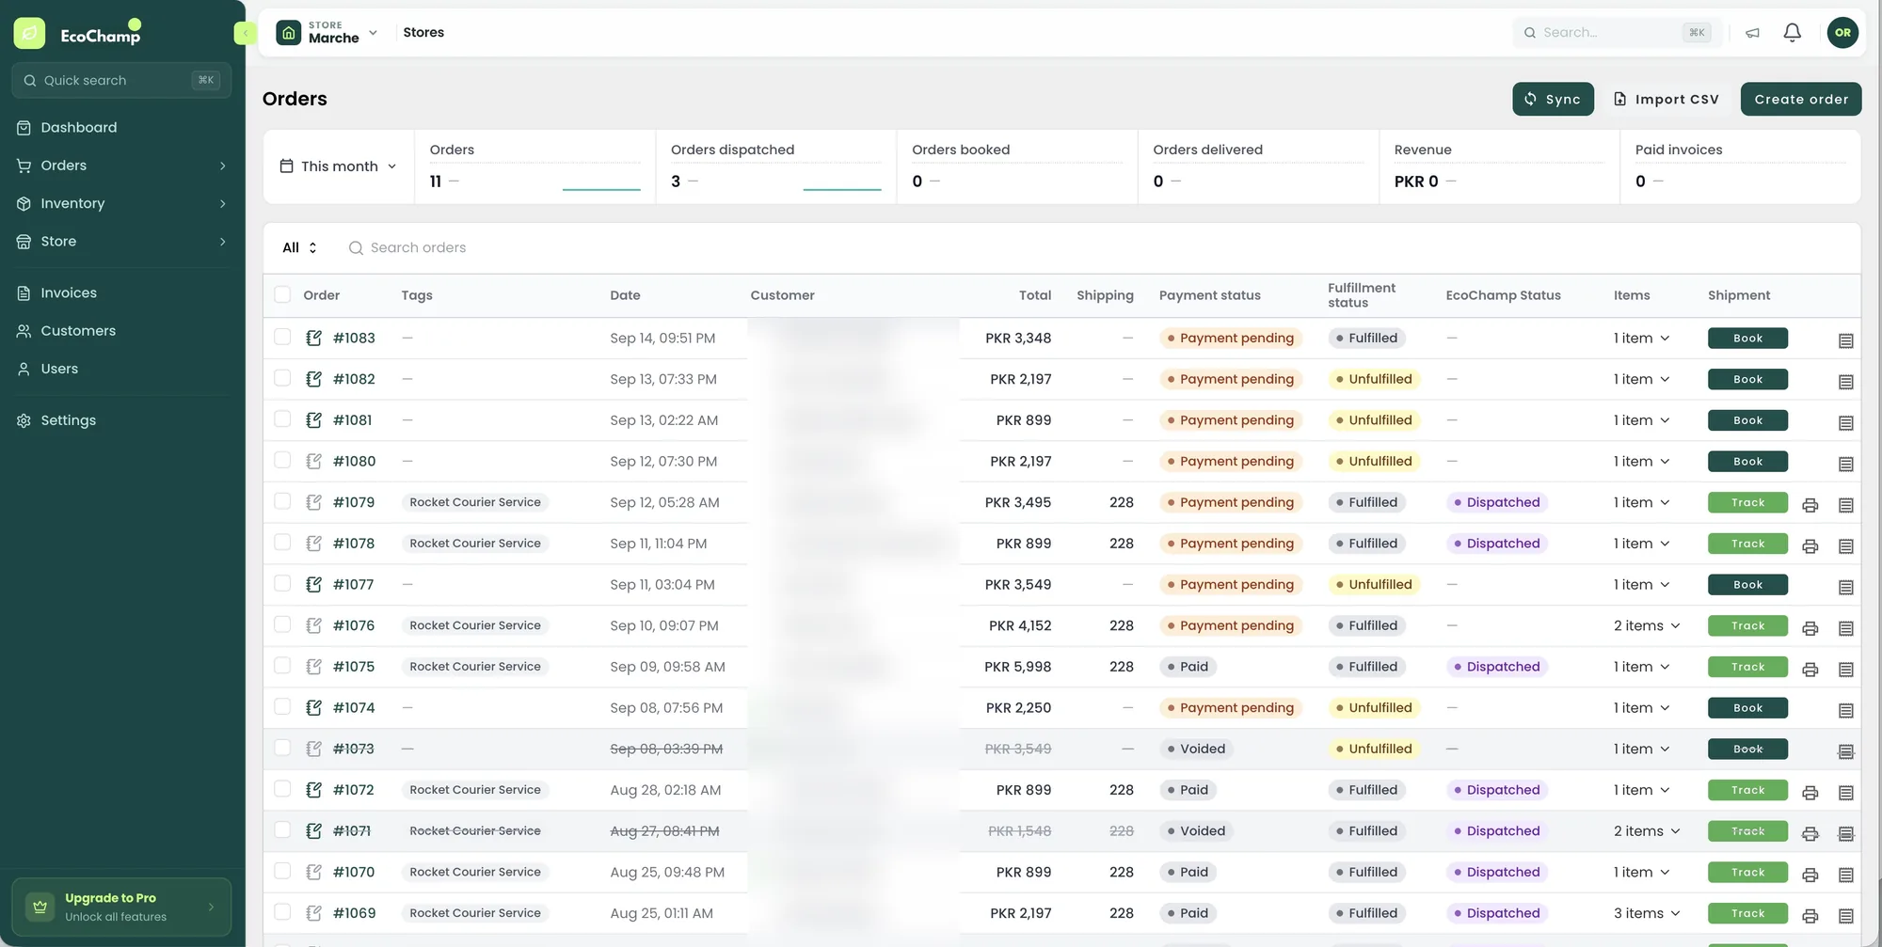Tick the checkbox for order #1083
The image size is (1882, 947).
tap(282, 337)
